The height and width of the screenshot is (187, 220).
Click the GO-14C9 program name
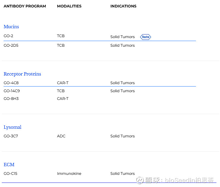click(x=12, y=91)
